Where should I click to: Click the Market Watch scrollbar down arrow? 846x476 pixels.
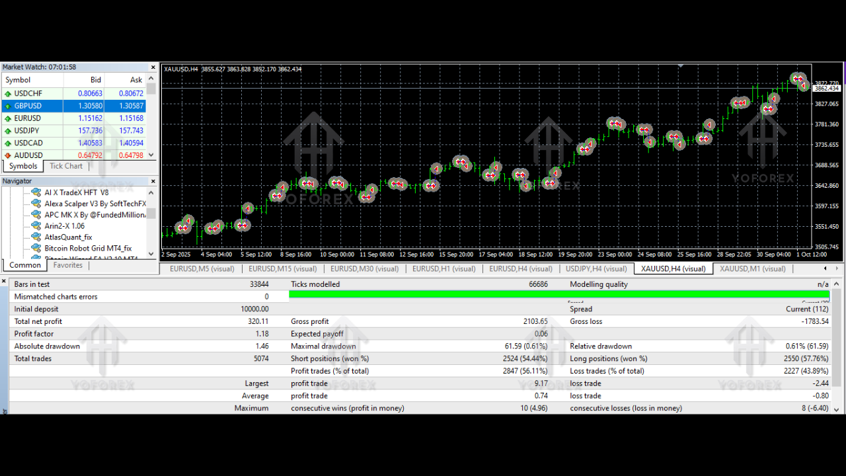[151, 156]
